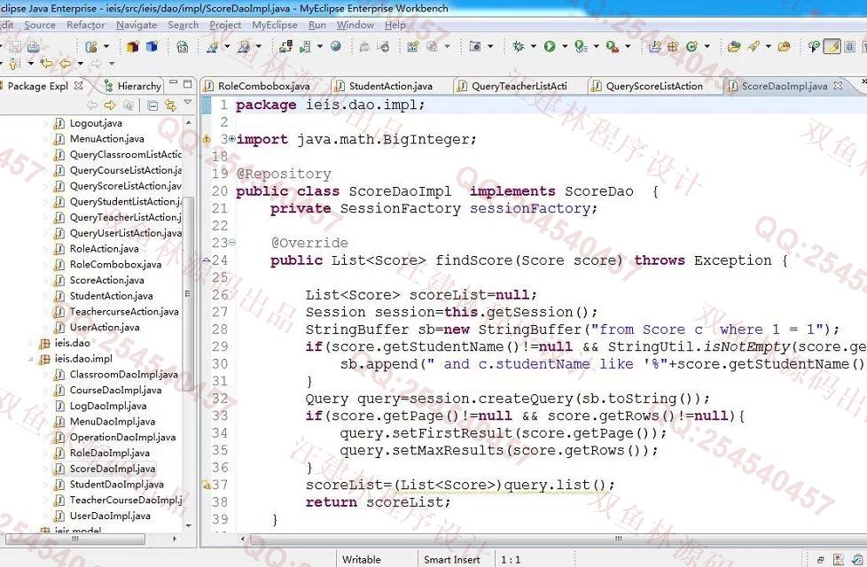
Task: Open the Back history dropdown arrow
Action: point(80,64)
